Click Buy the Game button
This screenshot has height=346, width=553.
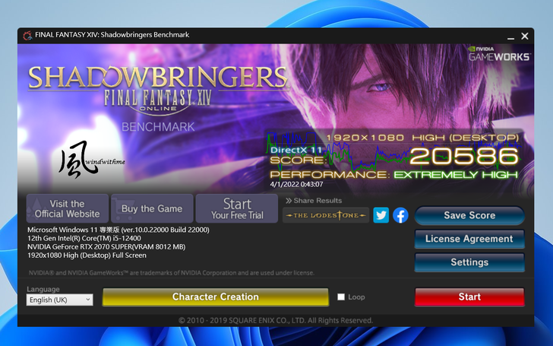pos(152,208)
